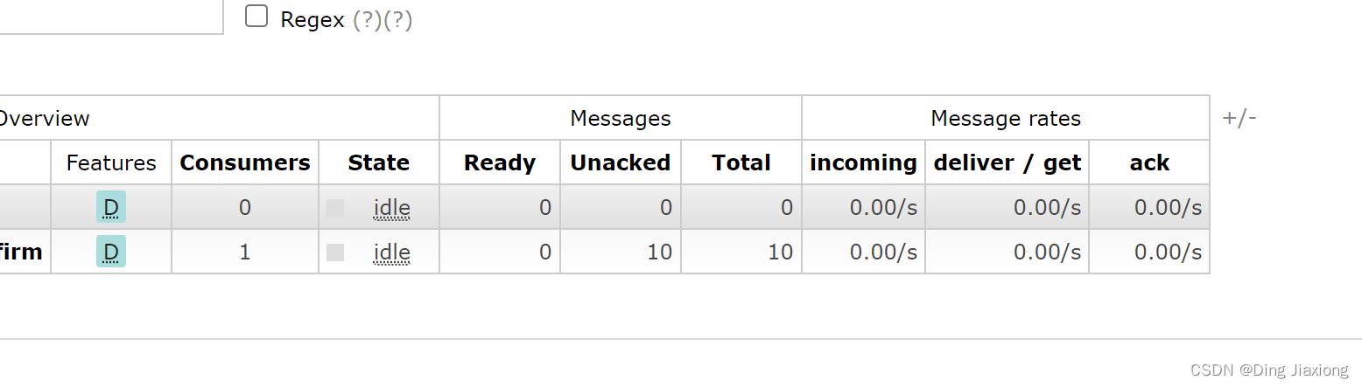Screen dimensions: 1362x387
Task: Click idle state text in second row
Action: click(391, 252)
